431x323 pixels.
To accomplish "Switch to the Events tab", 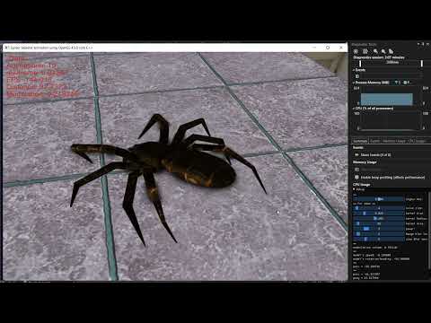I will coord(374,141).
